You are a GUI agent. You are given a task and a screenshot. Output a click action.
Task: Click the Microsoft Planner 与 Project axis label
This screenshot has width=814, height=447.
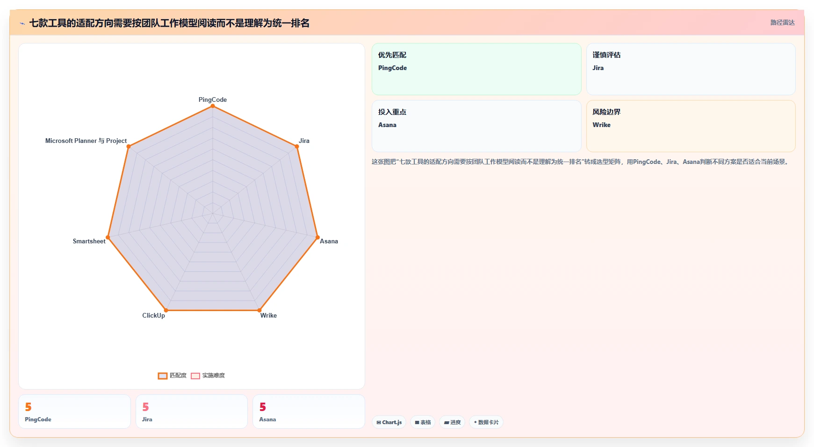click(x=86, y=141)
